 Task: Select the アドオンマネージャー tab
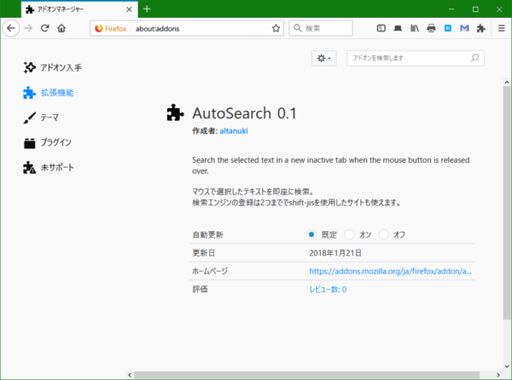click(x=79, y=9)
